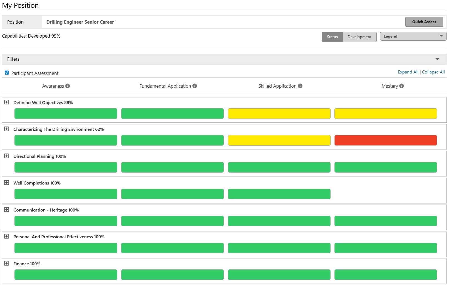Viewport: 449px width, 285px height.
Task: Click Characterizing Drilling Environment Fundamental Application bar
Action: pos(172,140)
